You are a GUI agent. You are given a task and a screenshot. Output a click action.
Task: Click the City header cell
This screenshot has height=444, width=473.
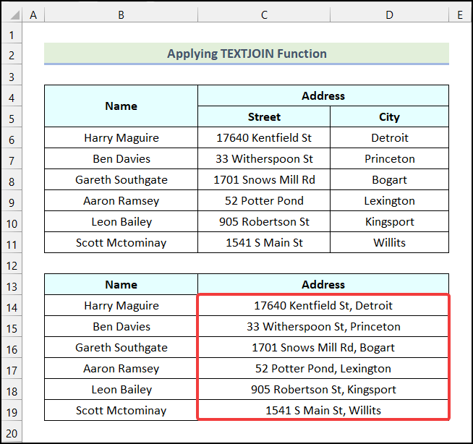point(389,116)
